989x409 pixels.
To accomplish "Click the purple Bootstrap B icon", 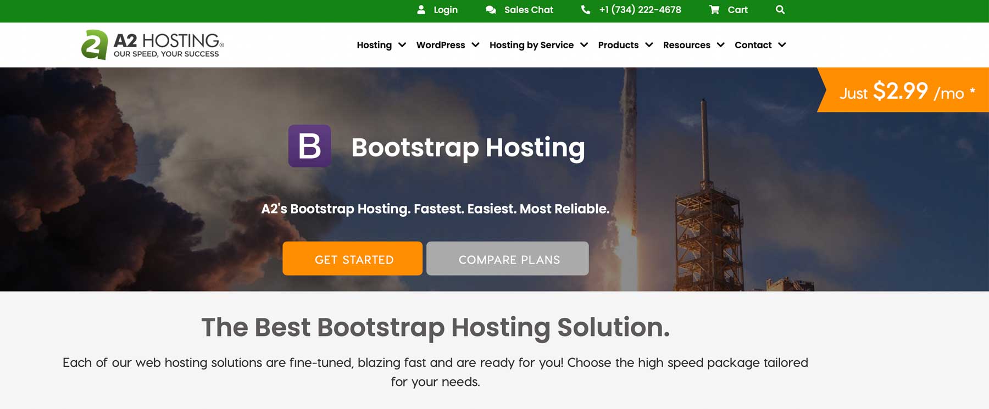I will pos(309,146).
